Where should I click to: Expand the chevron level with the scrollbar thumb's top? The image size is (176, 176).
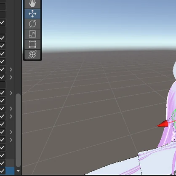point(11,93)
